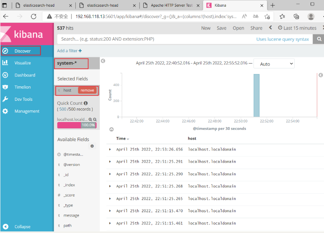Click Add a filter link
The width and height of the screenshot is (324, 233).
pyautogui.click(x=69, y=51)
